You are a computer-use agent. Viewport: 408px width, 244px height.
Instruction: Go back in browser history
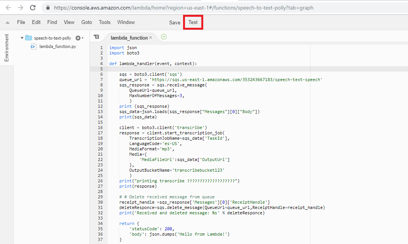[x=8, y=8]
